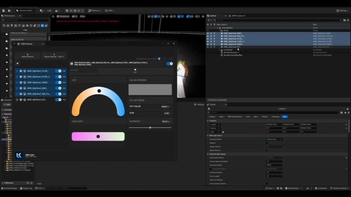Open the DMX dropdown menu
351x197 pixels.
pyautogui.click(x=110, y=11)
